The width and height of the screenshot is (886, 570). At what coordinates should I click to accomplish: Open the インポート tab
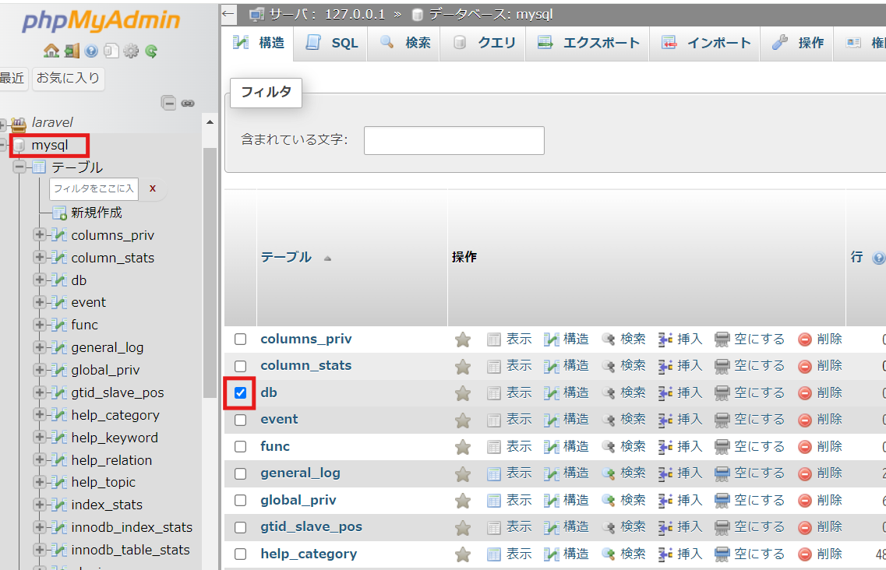coord(705,43)
